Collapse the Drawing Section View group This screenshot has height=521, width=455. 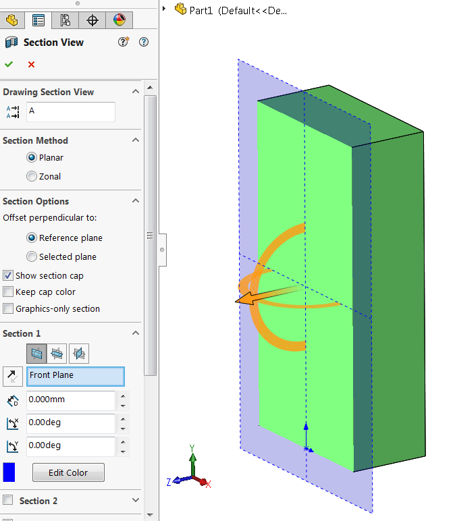tap(136, 91)
